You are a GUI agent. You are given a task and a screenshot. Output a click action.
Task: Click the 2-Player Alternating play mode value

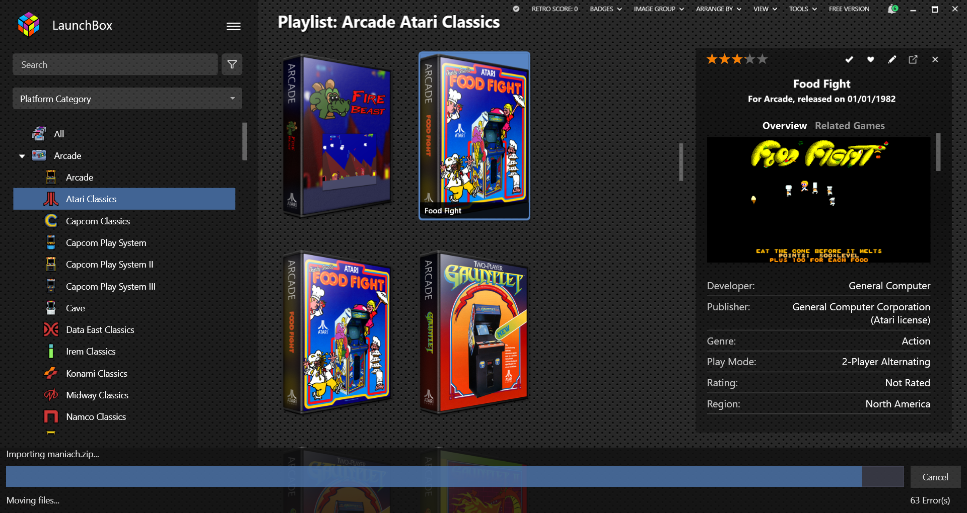tap(885, 362)
